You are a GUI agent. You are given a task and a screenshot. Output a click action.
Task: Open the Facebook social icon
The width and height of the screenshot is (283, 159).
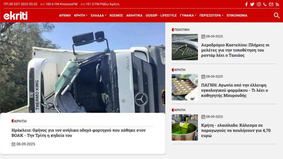point(246,4)
